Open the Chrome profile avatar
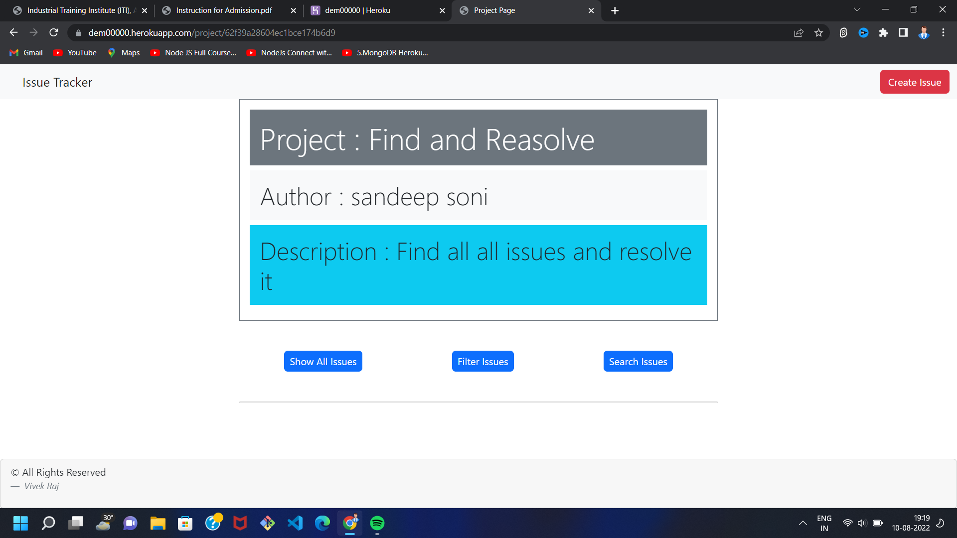The height and width of the screenshot is (538, 957). click(x=924, y=32)
